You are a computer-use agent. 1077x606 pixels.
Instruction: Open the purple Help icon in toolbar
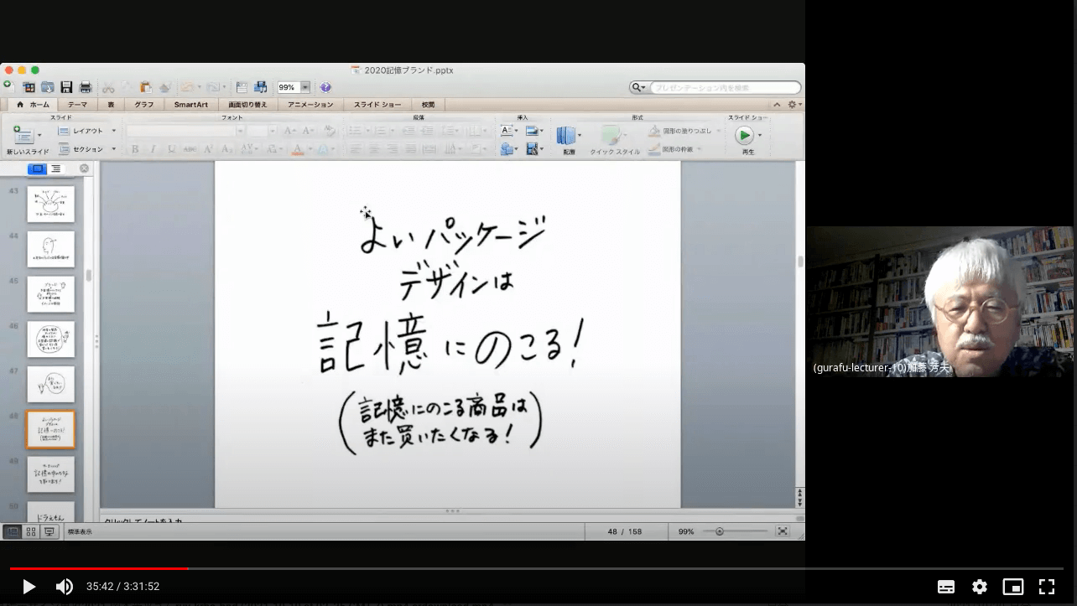point(325,87)
